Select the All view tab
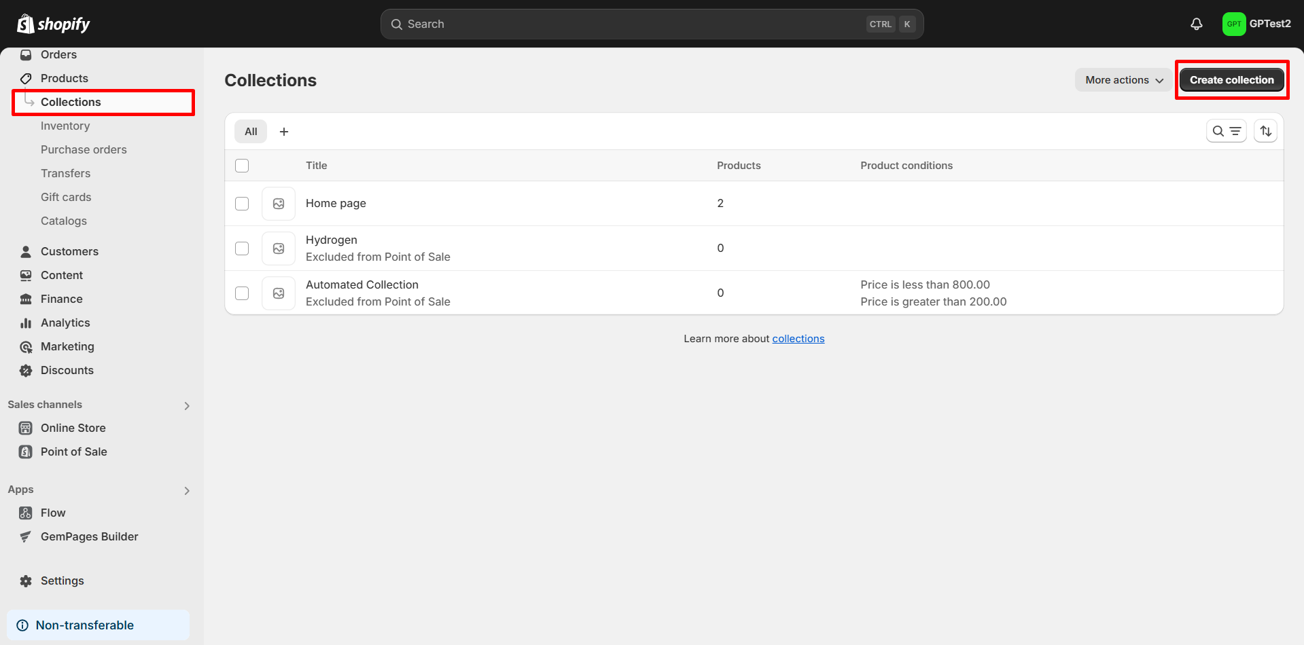Screen dimensions: 1304x645 251,132
